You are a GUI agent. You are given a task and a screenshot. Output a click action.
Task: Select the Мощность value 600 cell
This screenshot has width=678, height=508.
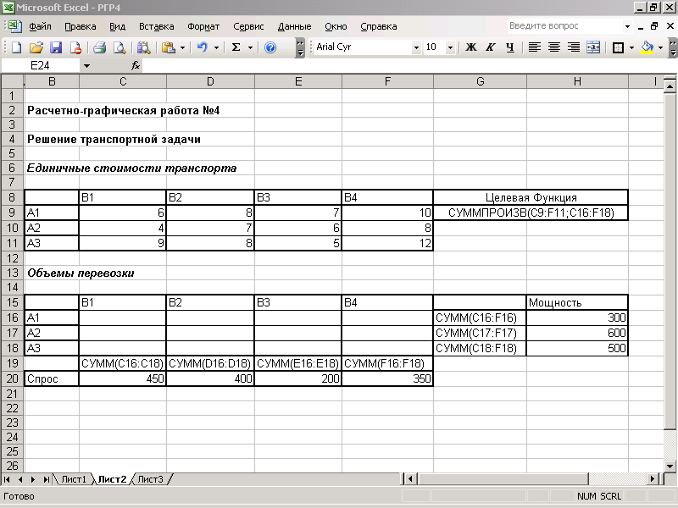click(577, 333)
